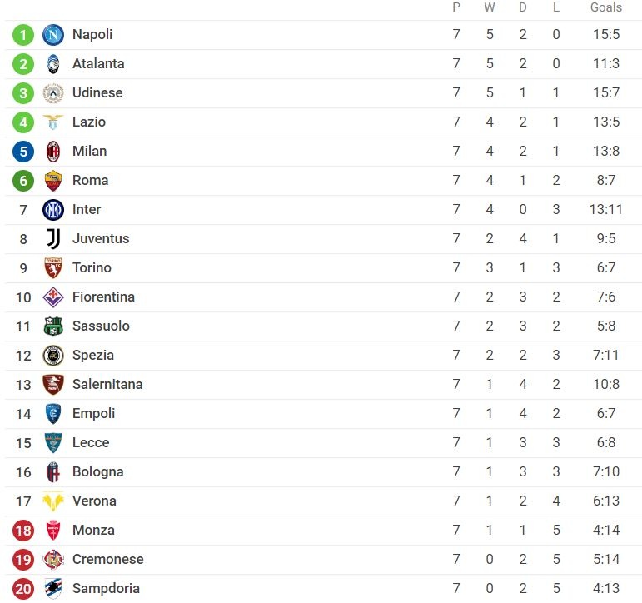The image size is (642, 603).
Task: Click the green position 1 badge
Action: 23,35
